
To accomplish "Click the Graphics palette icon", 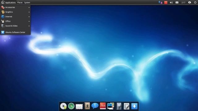I will click(3, 12).
